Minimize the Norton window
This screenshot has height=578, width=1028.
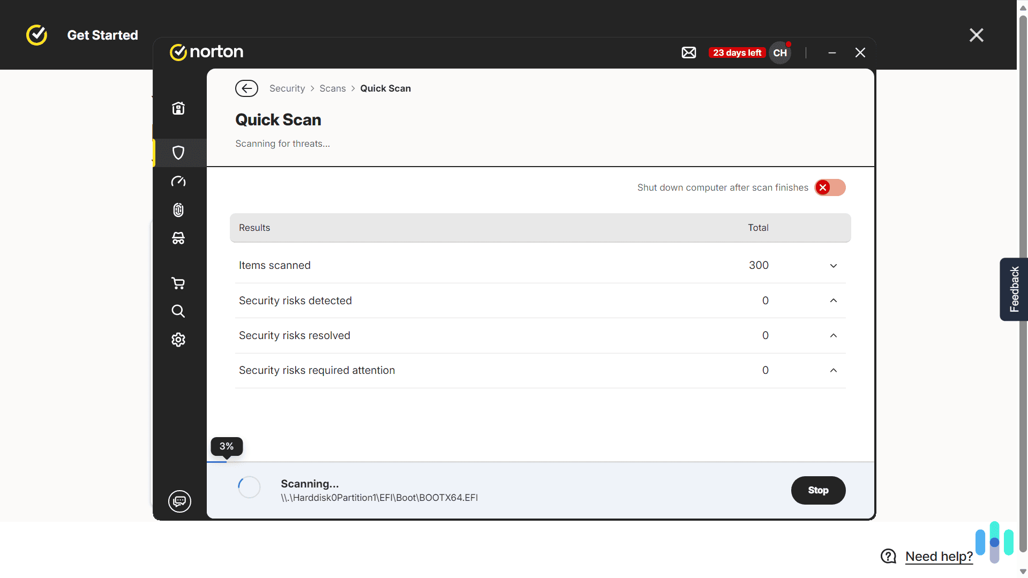coord(832,52)
